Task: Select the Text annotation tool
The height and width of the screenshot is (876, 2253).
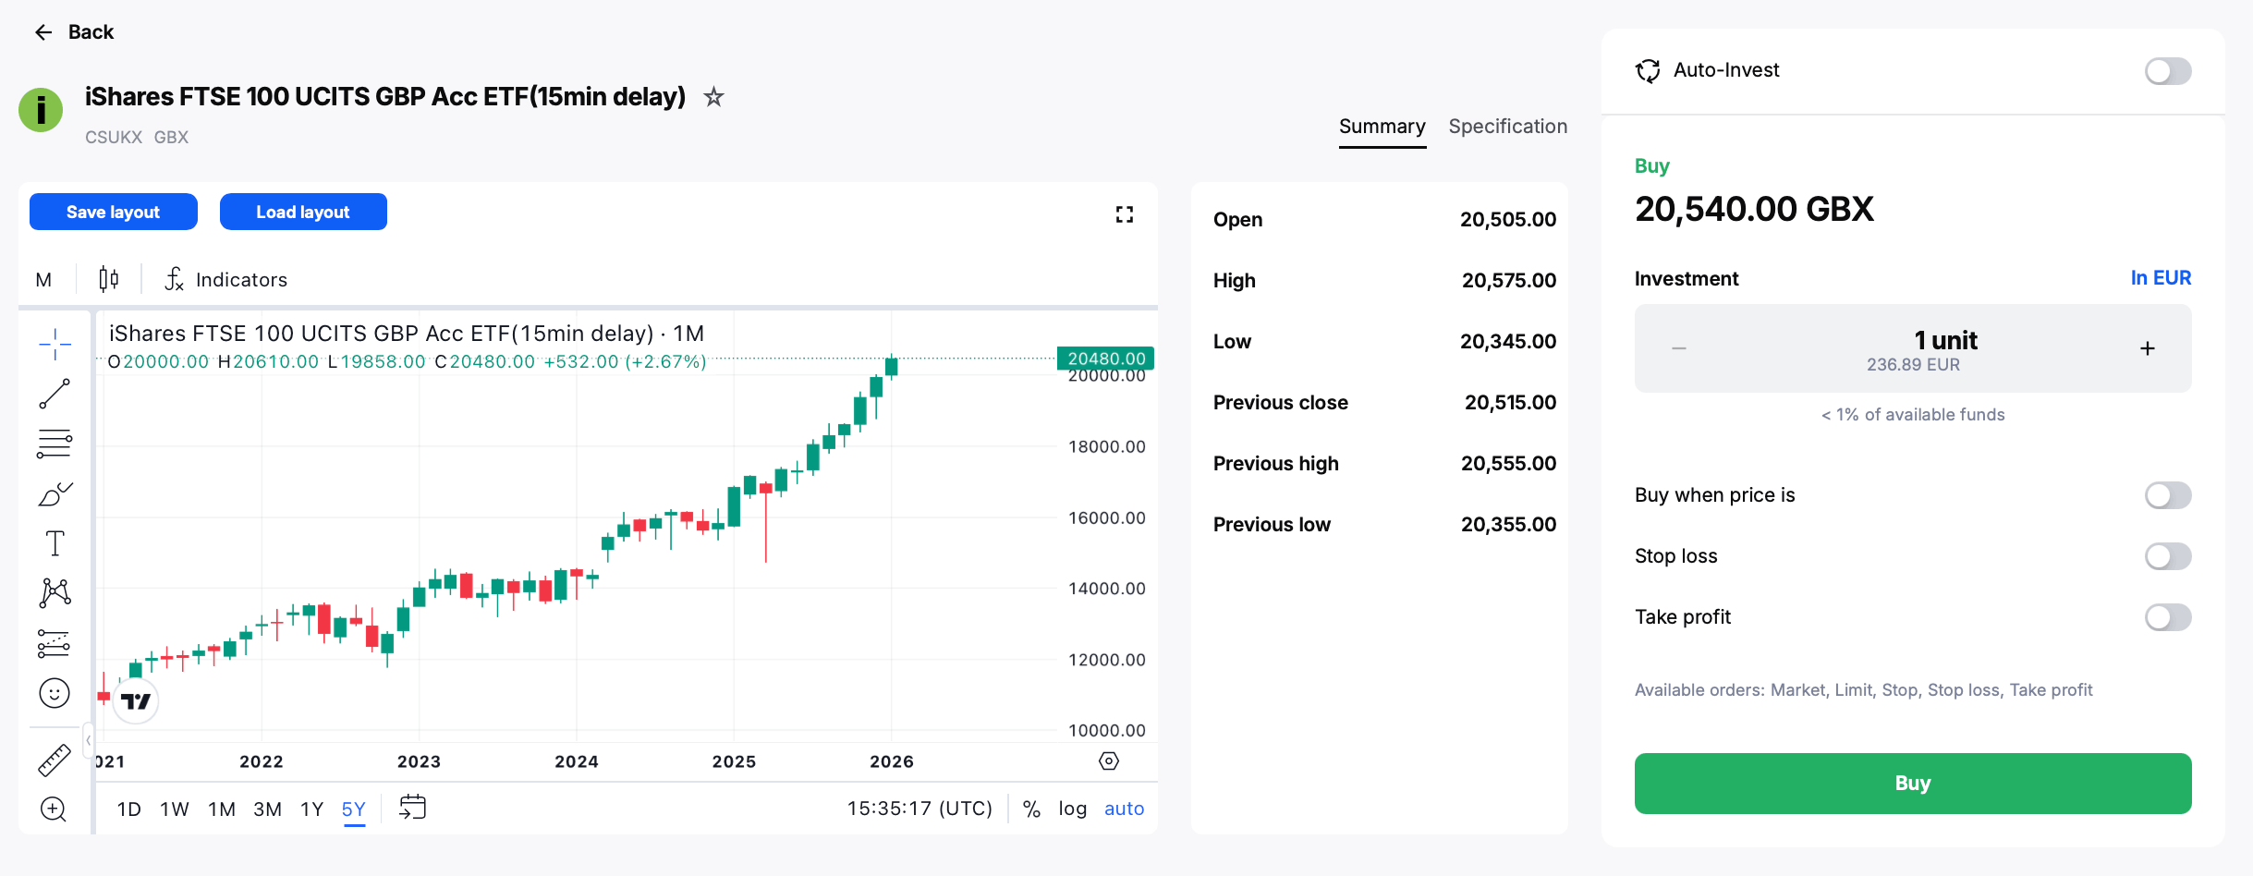Action: [x=55, y=543]
